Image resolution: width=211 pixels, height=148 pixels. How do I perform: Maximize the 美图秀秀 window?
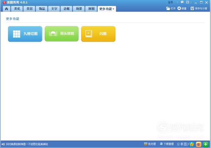201,2
